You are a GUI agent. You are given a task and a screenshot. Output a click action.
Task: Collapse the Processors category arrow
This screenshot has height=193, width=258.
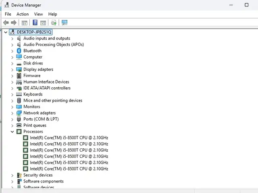click(x=12, y=132)
